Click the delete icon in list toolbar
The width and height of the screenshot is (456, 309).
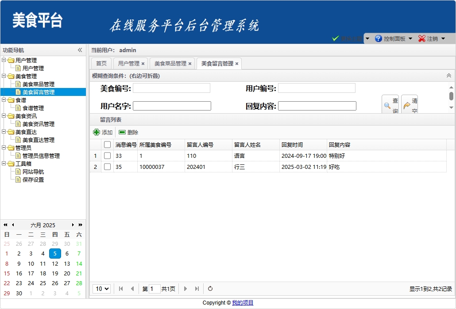(122, 132)
